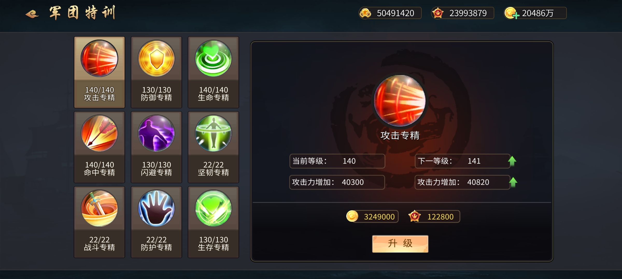The height and width of the screenshot is (279, 622).
Task: Pick the 生存专精 glowing heart icon
Action: pos(213,208)
